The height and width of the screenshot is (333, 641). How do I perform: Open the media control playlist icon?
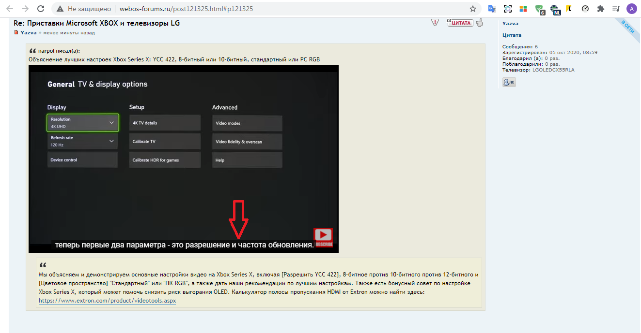pyautogui.click(x=616, y=9)
